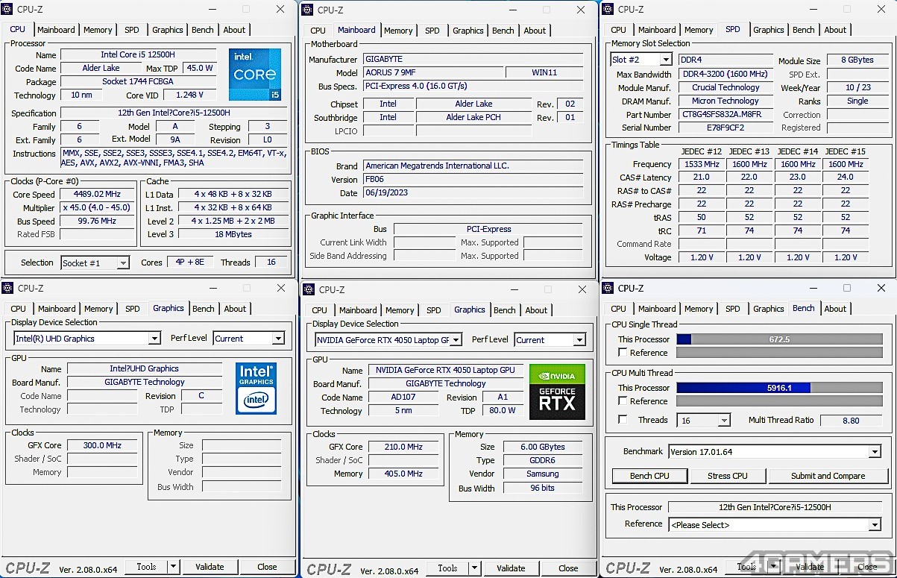Click the TDP value 80.0 W
The image size is (897, 578).
[502, 411]
